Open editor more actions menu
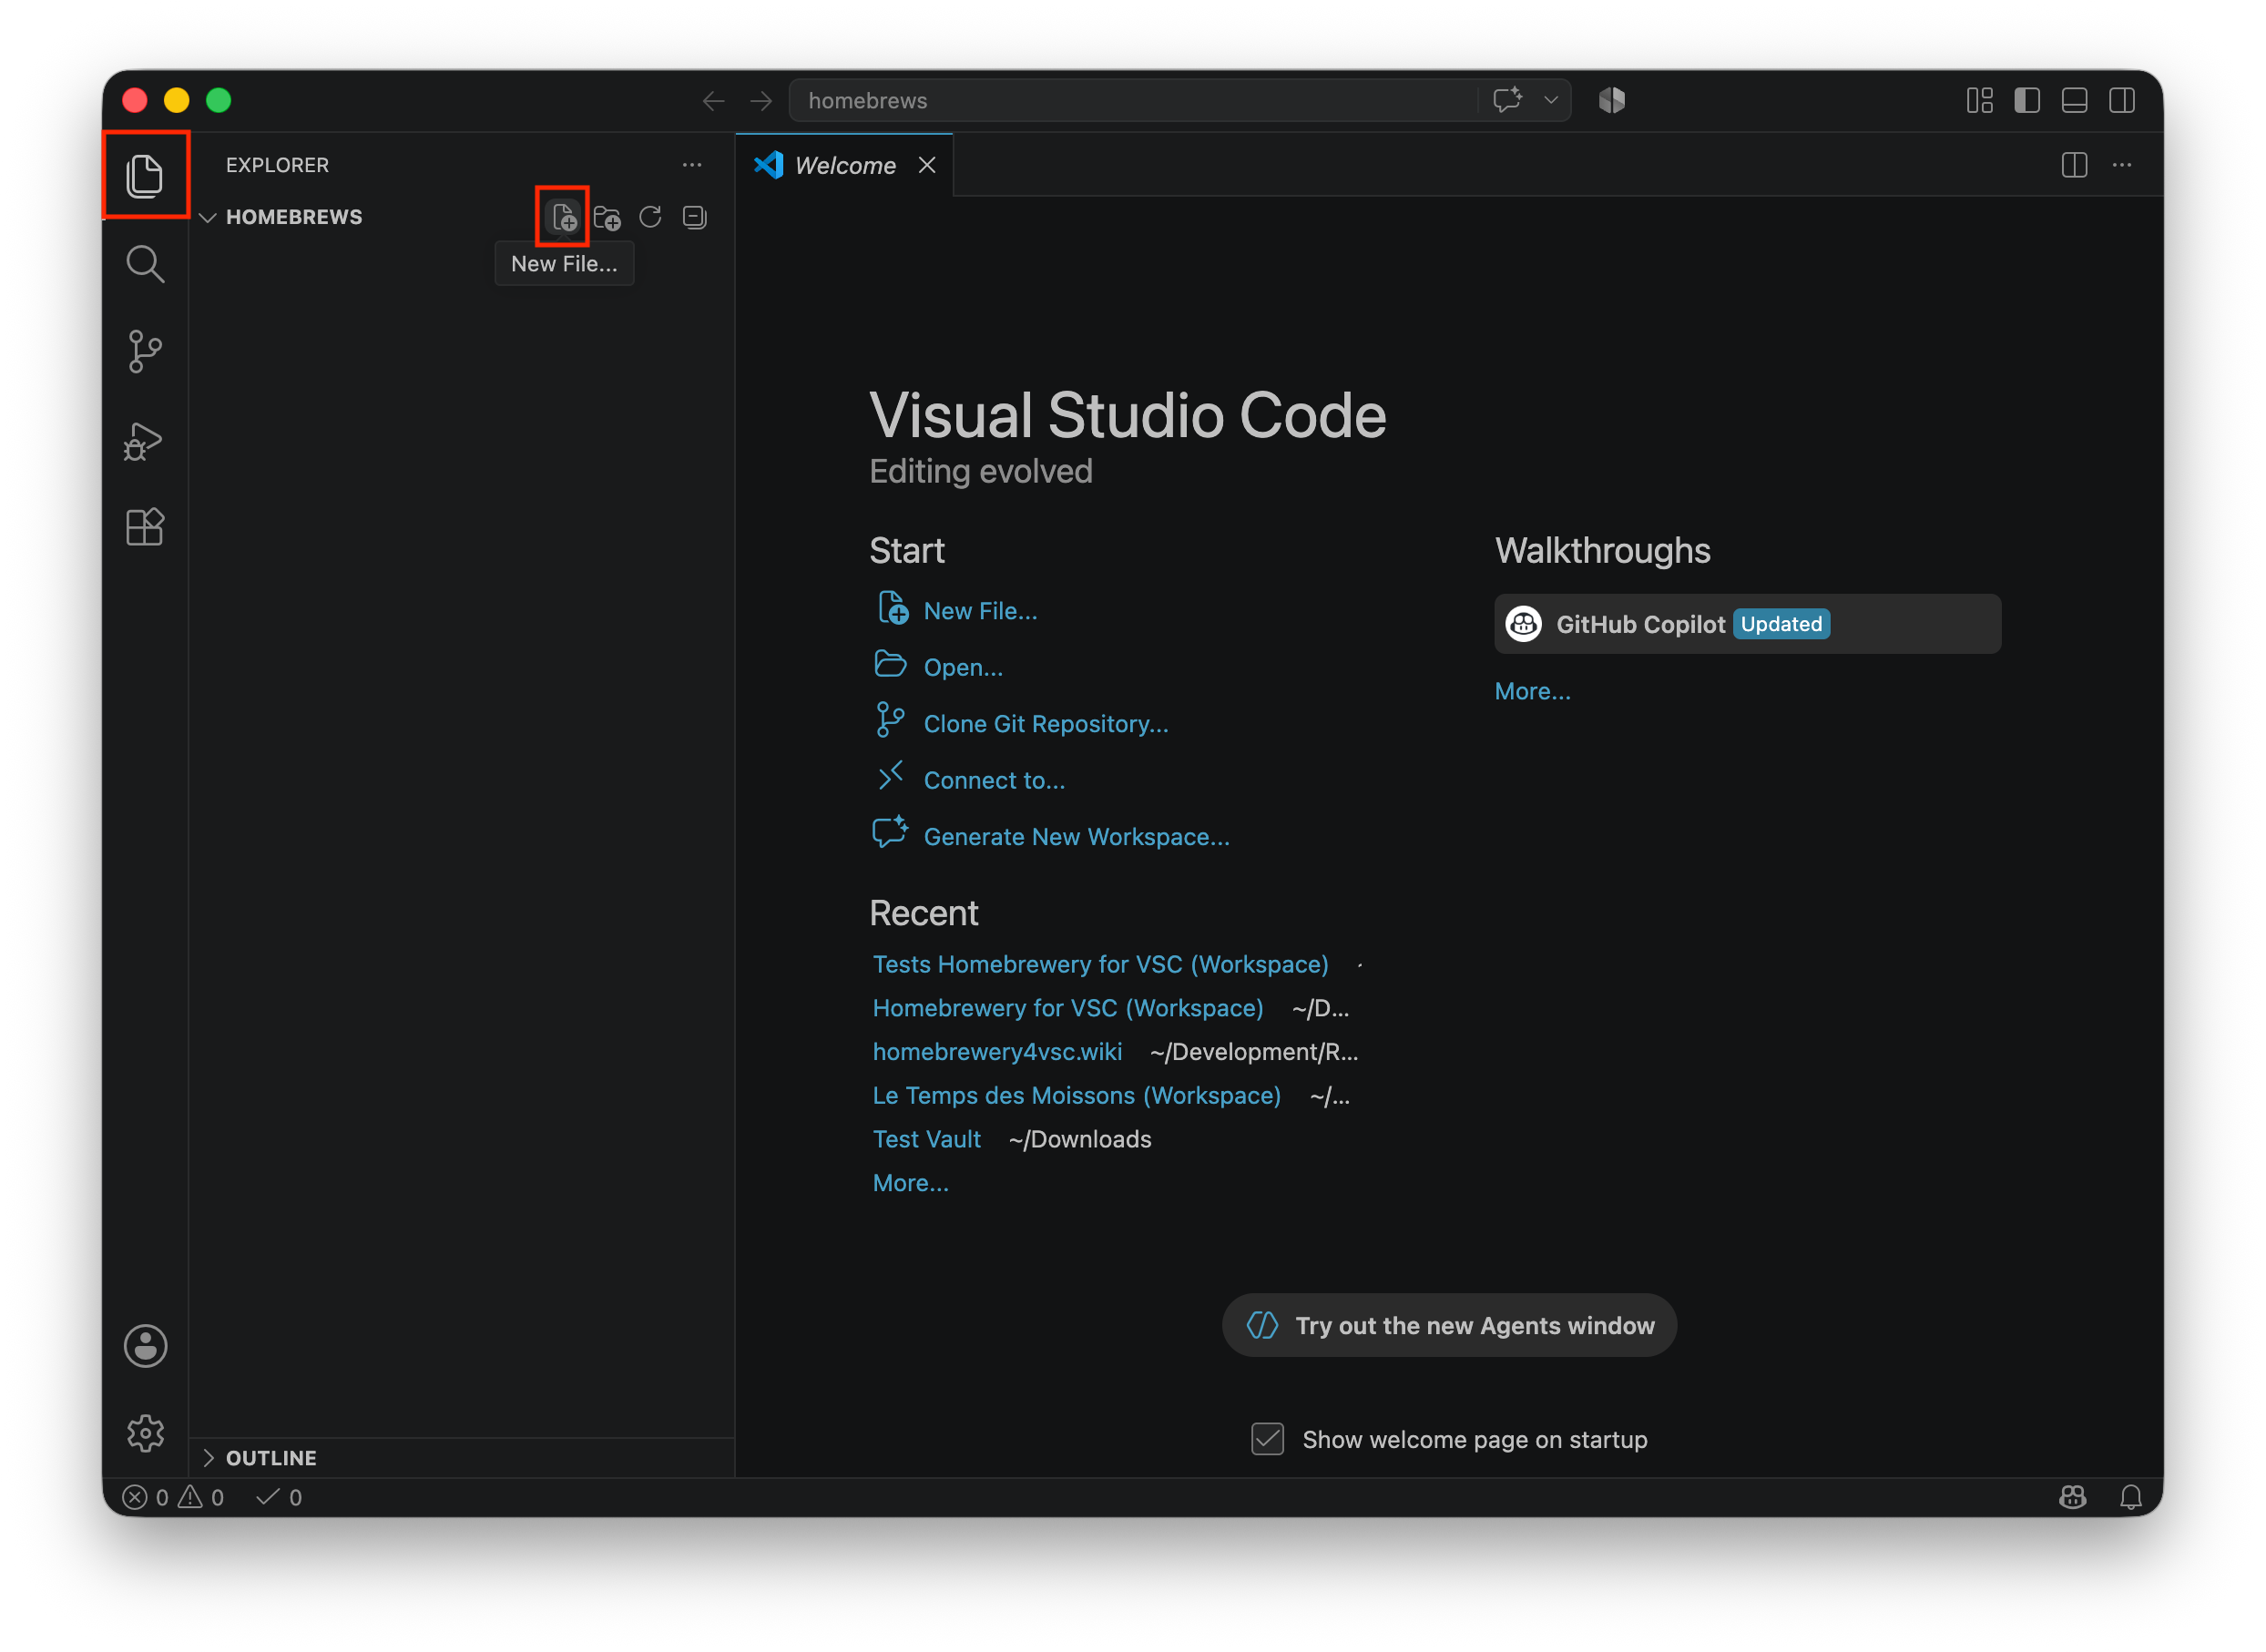This screenshot has height=1652, width=2266. pos(2122,165)
